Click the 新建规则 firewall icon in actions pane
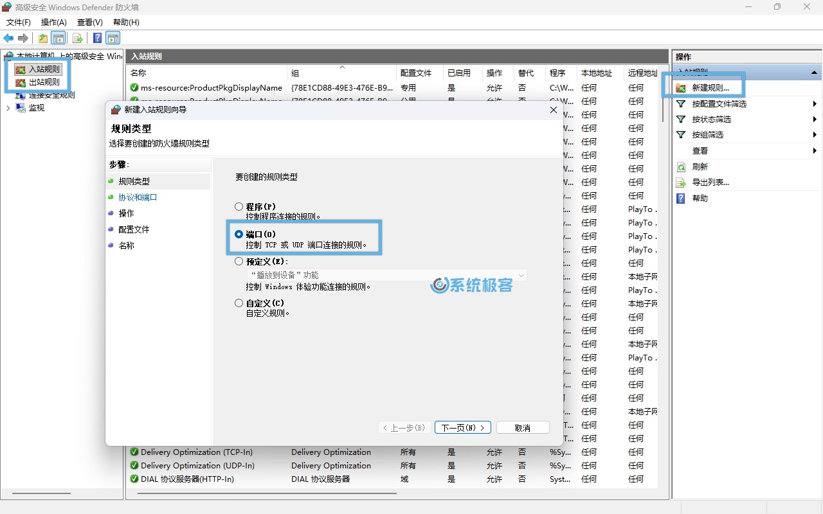This screenshot has height=514, width=823. (x=681, y=88)
